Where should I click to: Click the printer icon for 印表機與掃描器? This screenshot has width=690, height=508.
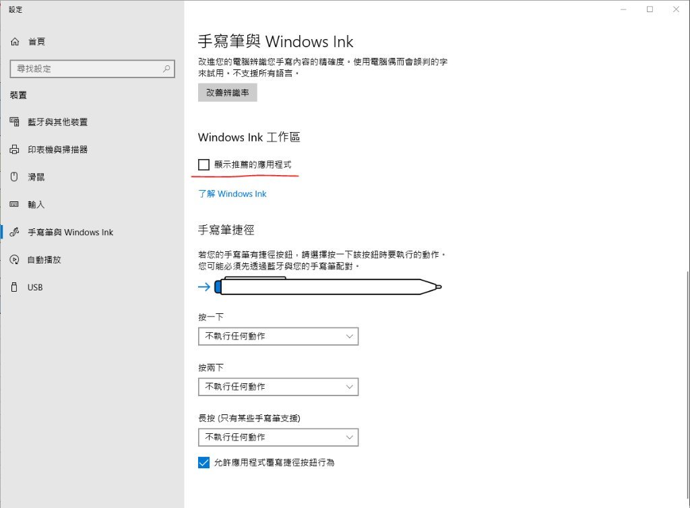coord(15,150)
